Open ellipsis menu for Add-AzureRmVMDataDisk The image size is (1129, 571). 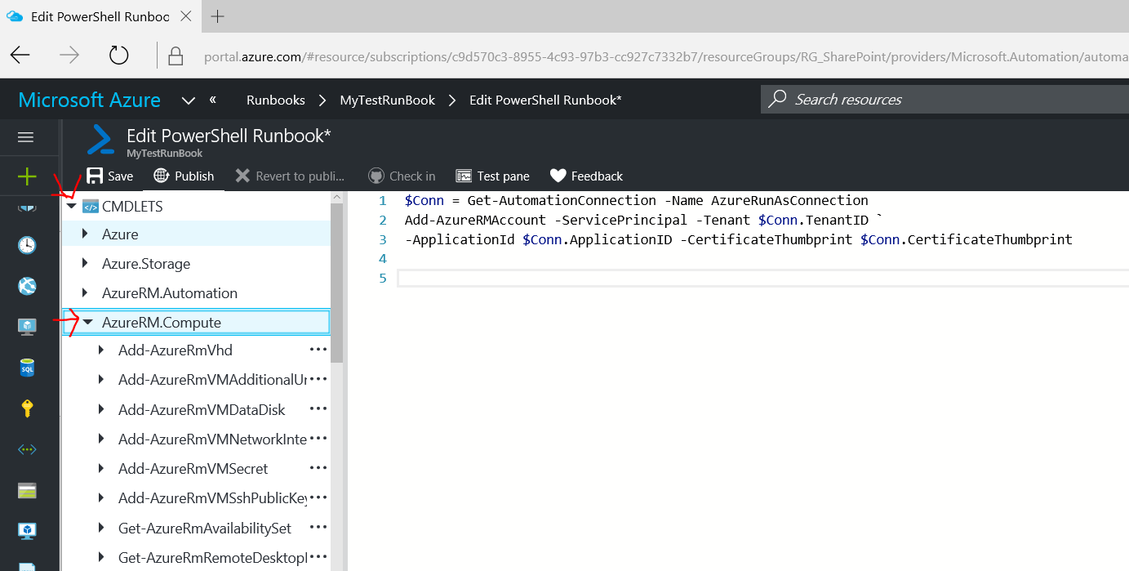[x=318, y=408]
